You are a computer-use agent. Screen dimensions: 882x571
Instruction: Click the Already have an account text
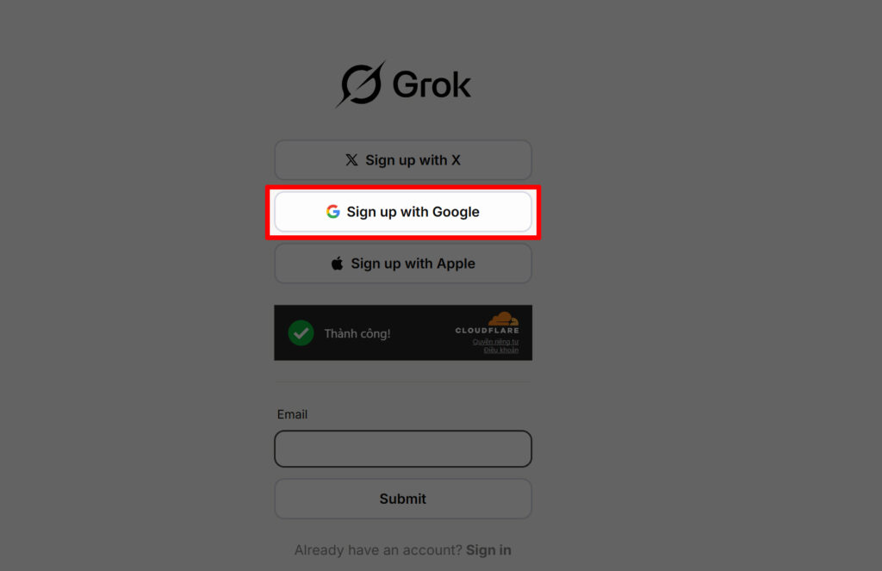378,550
